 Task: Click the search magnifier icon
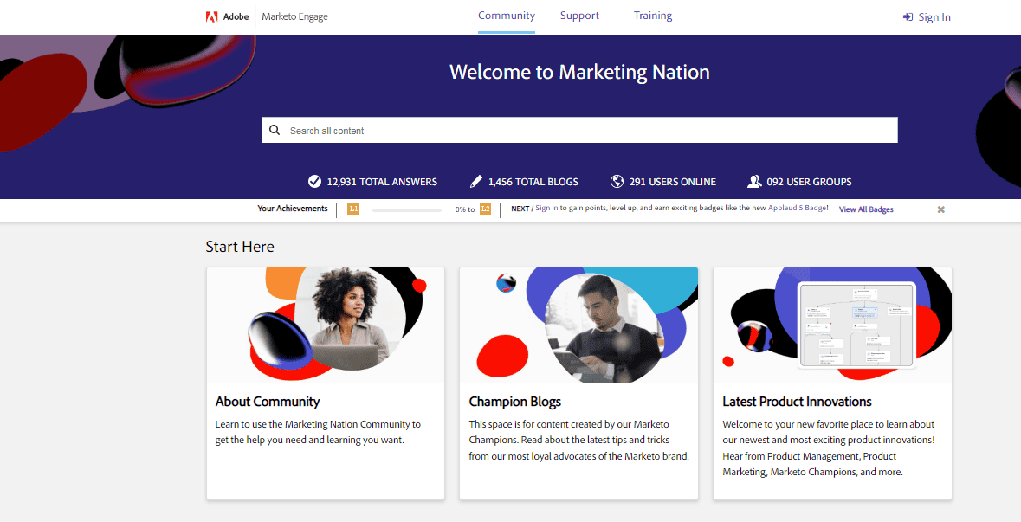click(x=275, y=130)
